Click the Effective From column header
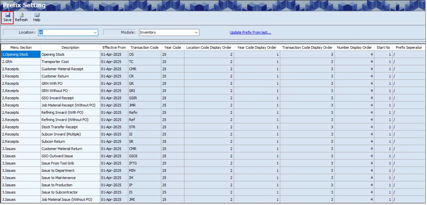The width and height of the screenshot is (427, 205). pos(114,47)
